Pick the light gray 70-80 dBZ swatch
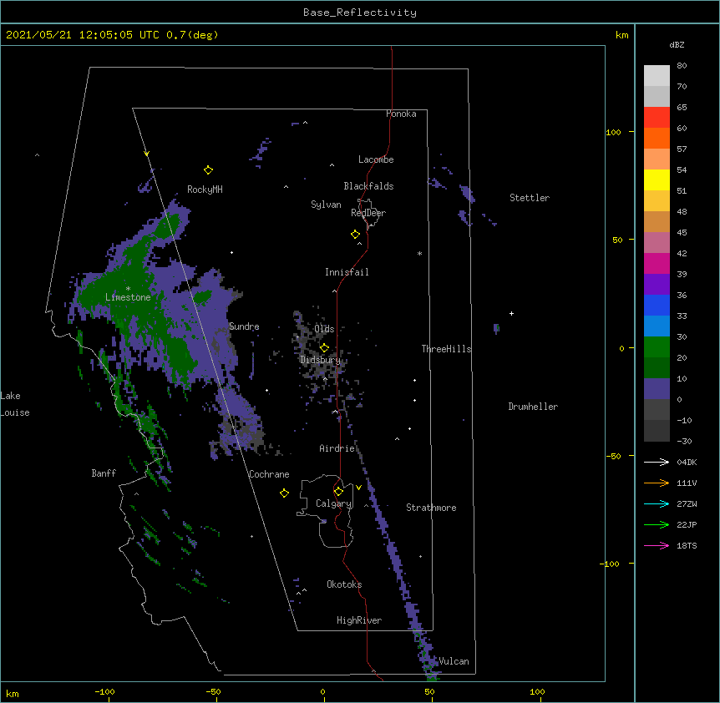720x703 pixels. (x=657, y=76)
